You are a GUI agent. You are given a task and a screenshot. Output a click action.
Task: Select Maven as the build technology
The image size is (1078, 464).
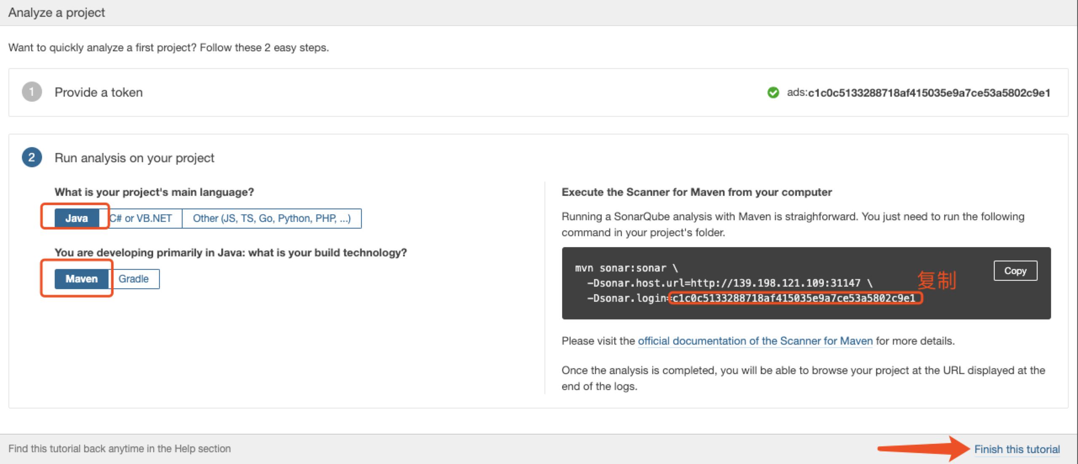[x=82, y=279]
